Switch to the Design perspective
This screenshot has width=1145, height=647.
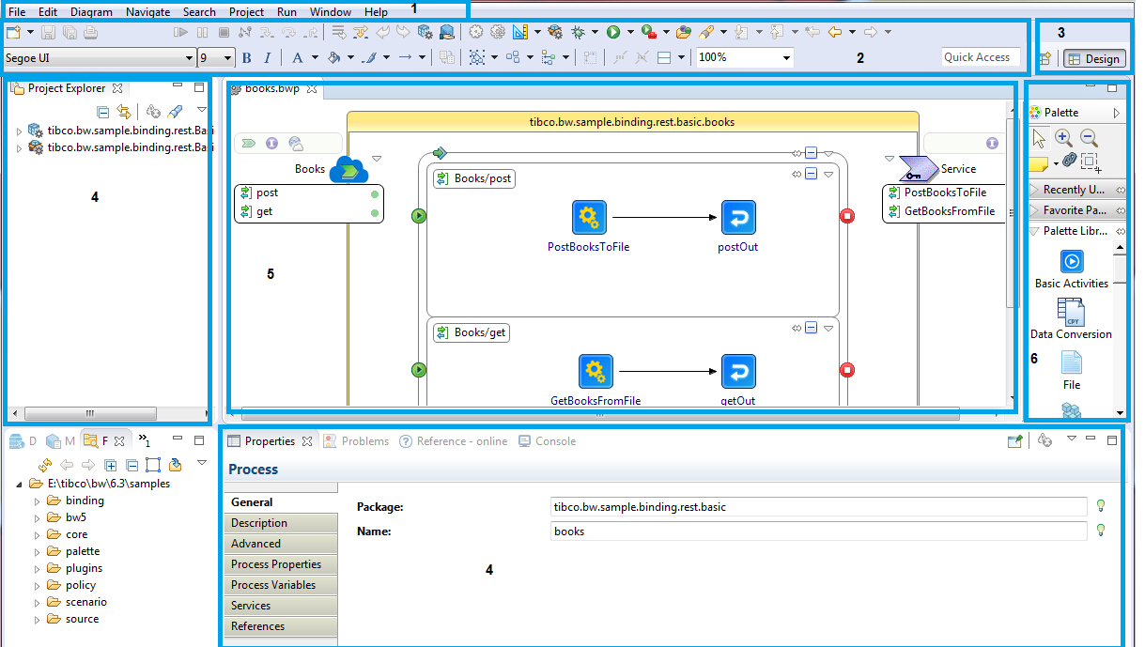(1093, 58)
